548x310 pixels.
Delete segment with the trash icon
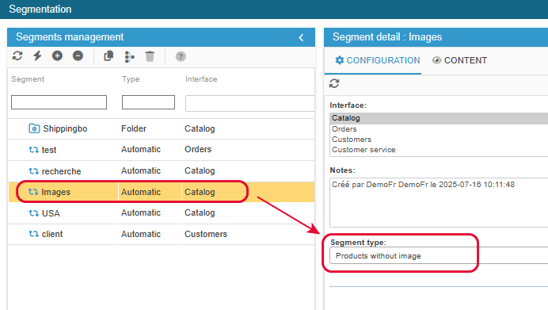tap(150, 56)
